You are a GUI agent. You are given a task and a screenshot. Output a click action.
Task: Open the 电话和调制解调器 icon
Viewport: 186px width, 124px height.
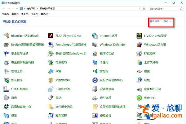7,62
